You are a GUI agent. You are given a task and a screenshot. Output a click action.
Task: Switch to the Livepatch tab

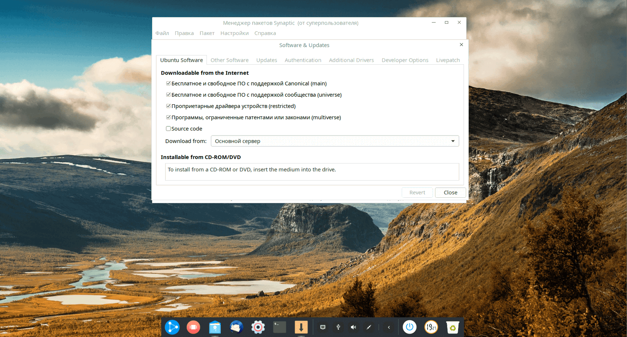pos(448,60)
